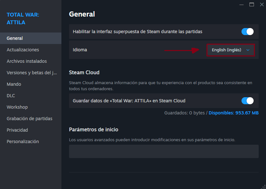Close the properties window

point(262,4)
